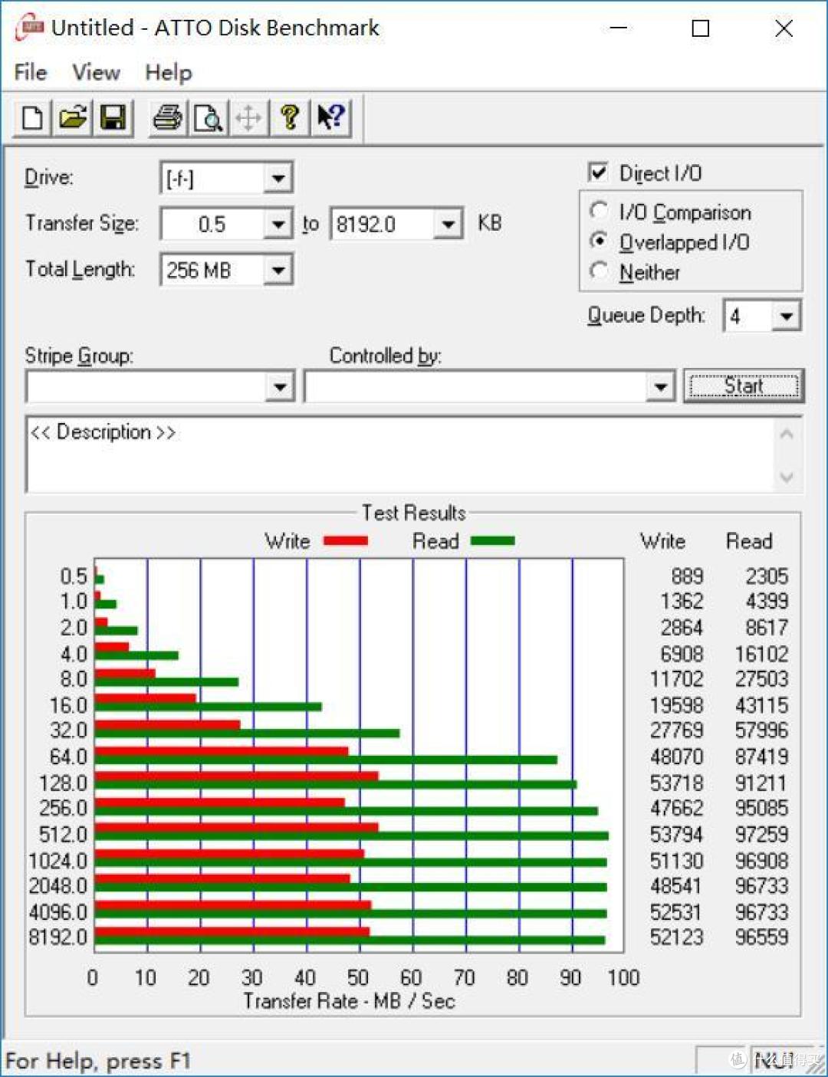828x1077 pixels.
Task: Click the green read bar for 8192.0
Action: 350,940
